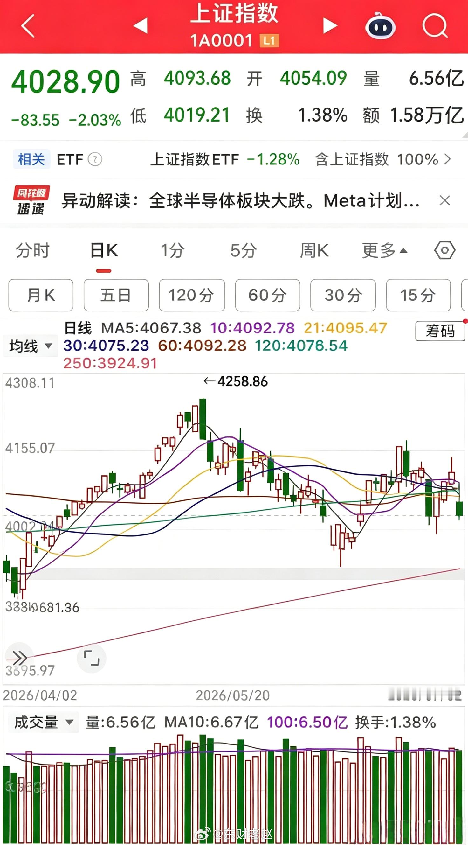Tap the 120:4076.54 moving average label
The height and width of the screenshot is (845, 468).
301,346
